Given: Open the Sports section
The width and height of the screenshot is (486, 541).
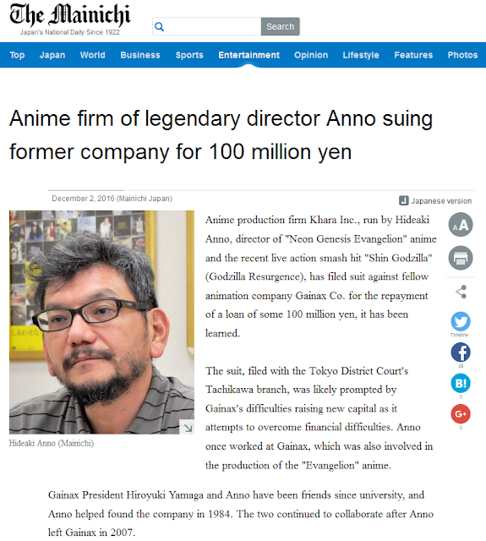Looking at the screenshot, I should point(189,55).
